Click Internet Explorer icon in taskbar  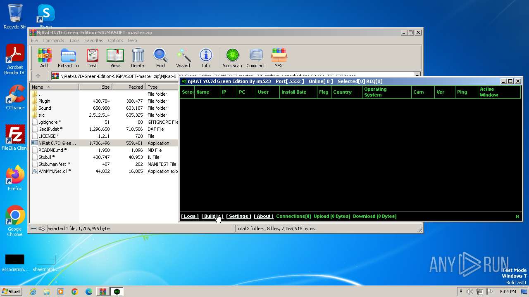pos(33,292)
